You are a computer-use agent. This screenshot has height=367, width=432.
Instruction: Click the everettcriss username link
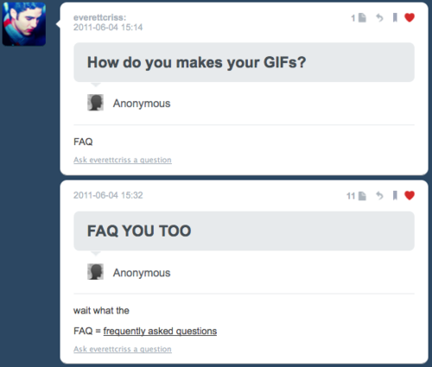99,17
